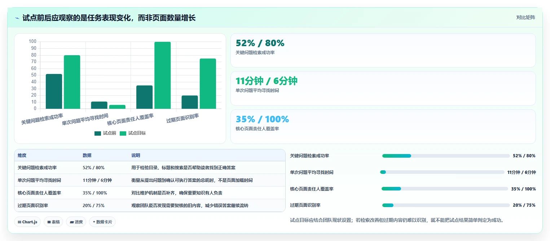The width and height of the screenshot is (550, 241).
Task: Click the progress row label 过期页面识别率
Action: pos(305,205)
